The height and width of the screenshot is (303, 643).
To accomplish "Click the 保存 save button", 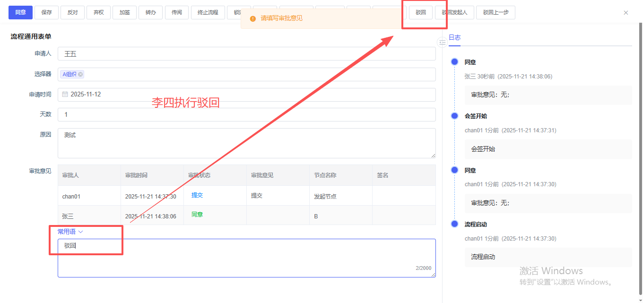I will 46,13.
